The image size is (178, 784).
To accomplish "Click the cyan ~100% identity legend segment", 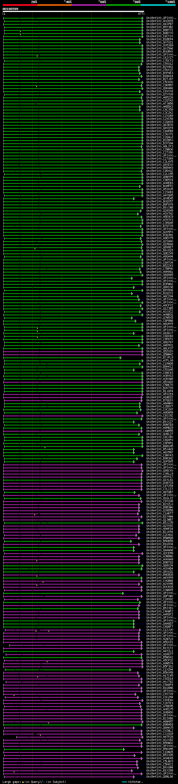I will pos(158,5).
